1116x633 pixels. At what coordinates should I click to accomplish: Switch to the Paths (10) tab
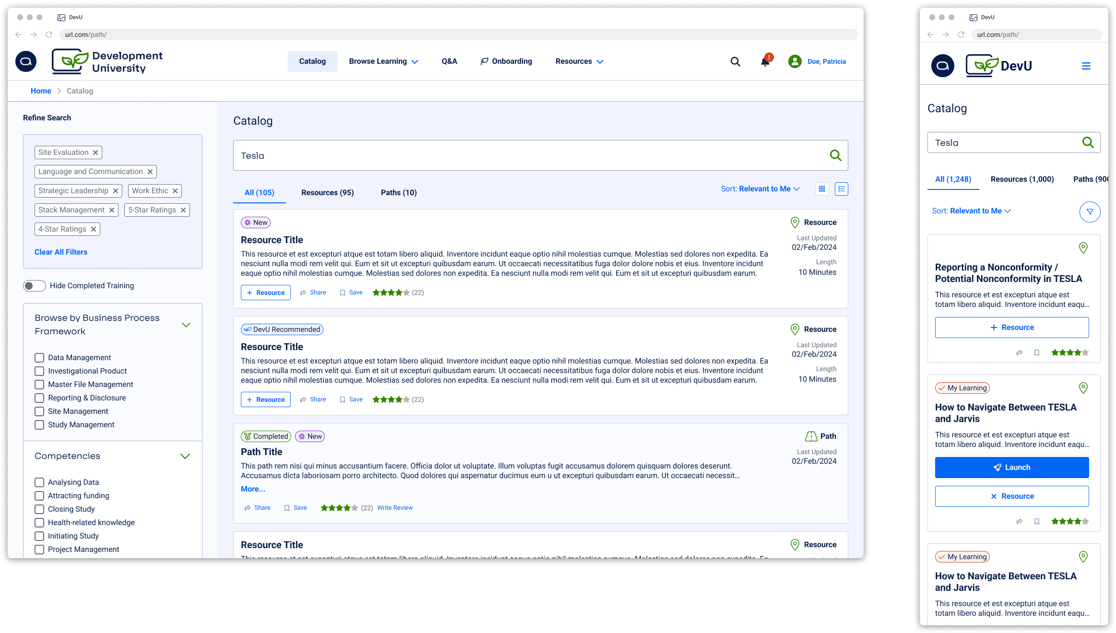399,193
